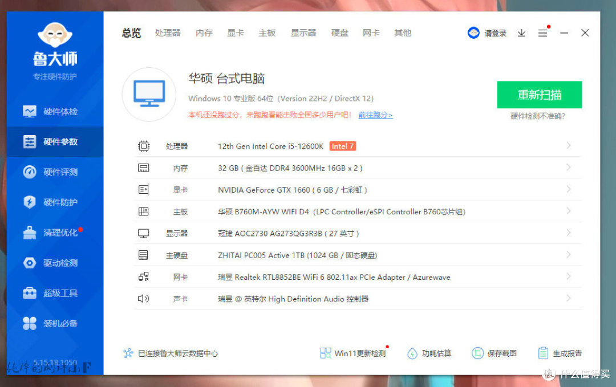The width and height of the screenshot is (616, 387).
Task: Expand the 声卡 row chevron
Action: coord(569,298)
